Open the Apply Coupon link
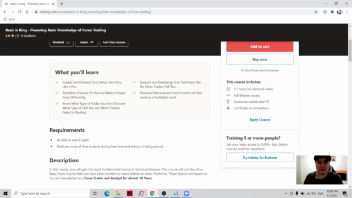352x198 pixels. [260, 120]
